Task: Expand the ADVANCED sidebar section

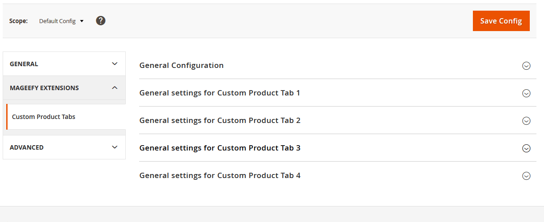Action: [x=27, y=147]
